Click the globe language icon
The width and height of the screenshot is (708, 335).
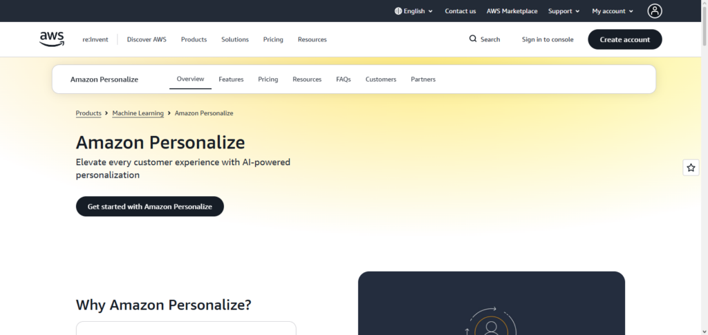tap(398, 11)
